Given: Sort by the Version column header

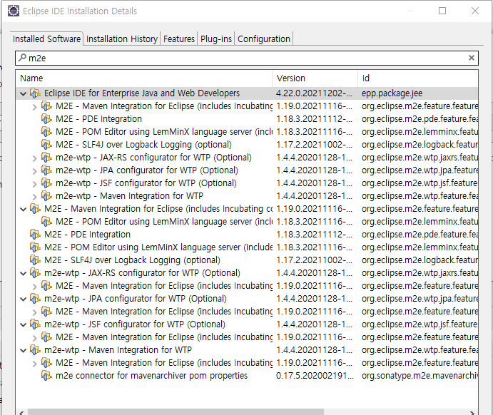Looking at the screenshot, I should (x=315, y=78).
